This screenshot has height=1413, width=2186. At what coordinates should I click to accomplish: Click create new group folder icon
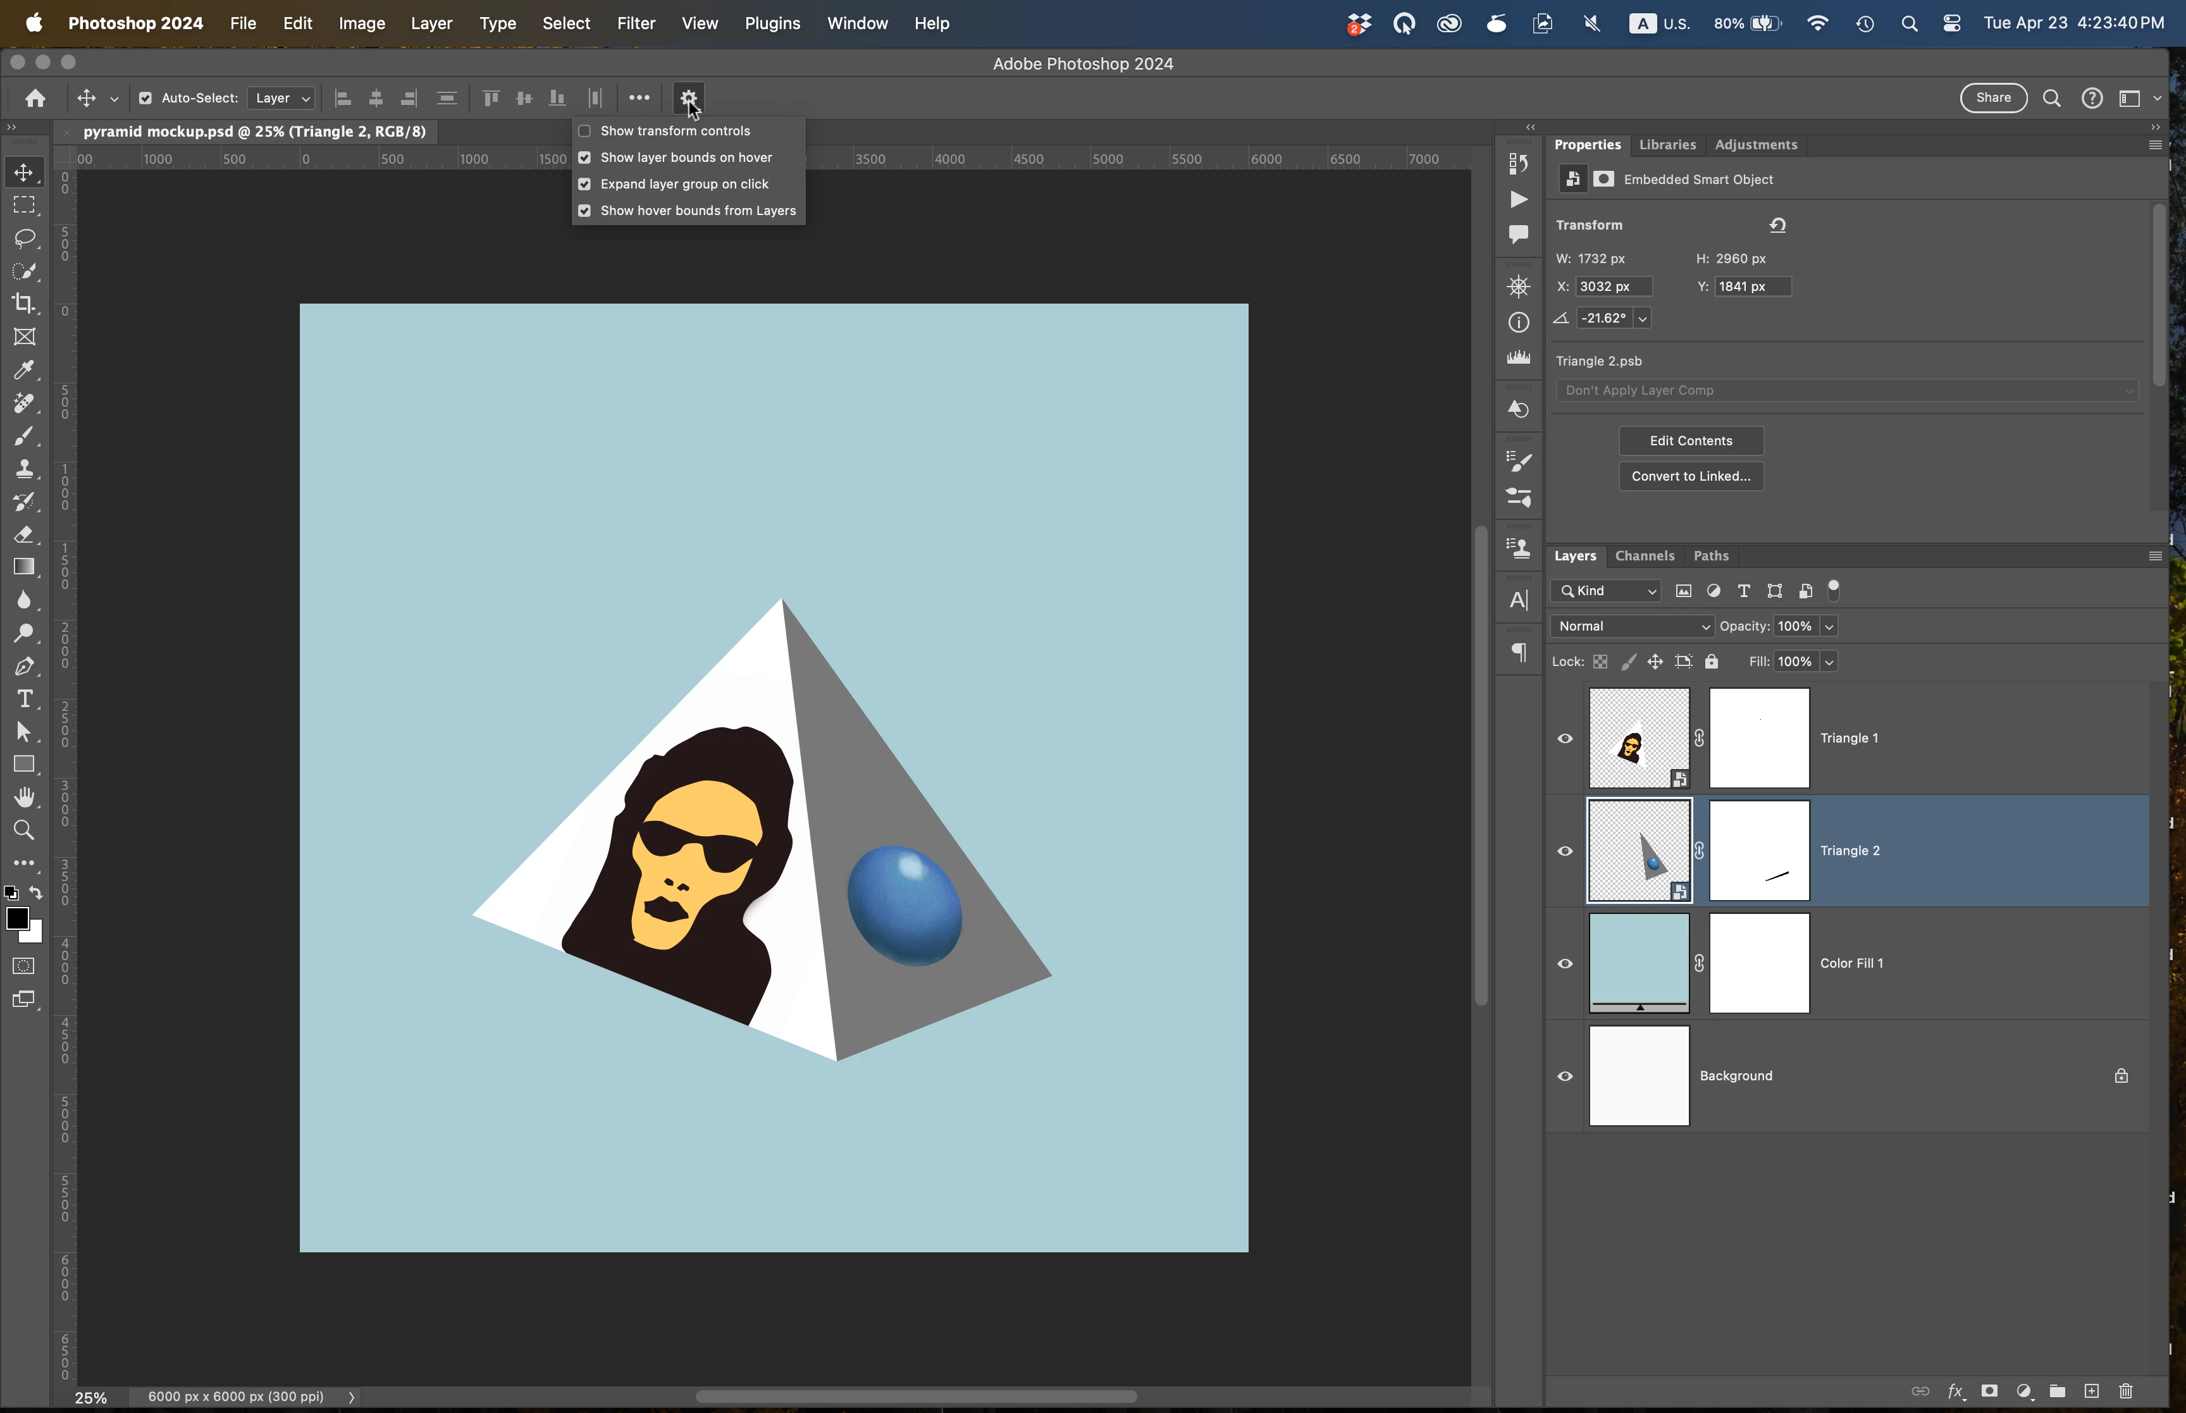click(2058, 1391)
